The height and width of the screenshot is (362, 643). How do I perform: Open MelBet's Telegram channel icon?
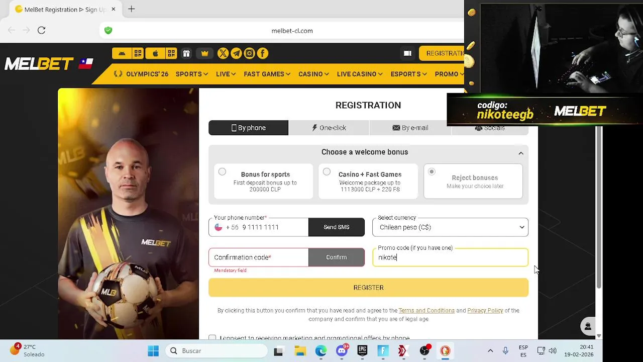coord(236,53)
